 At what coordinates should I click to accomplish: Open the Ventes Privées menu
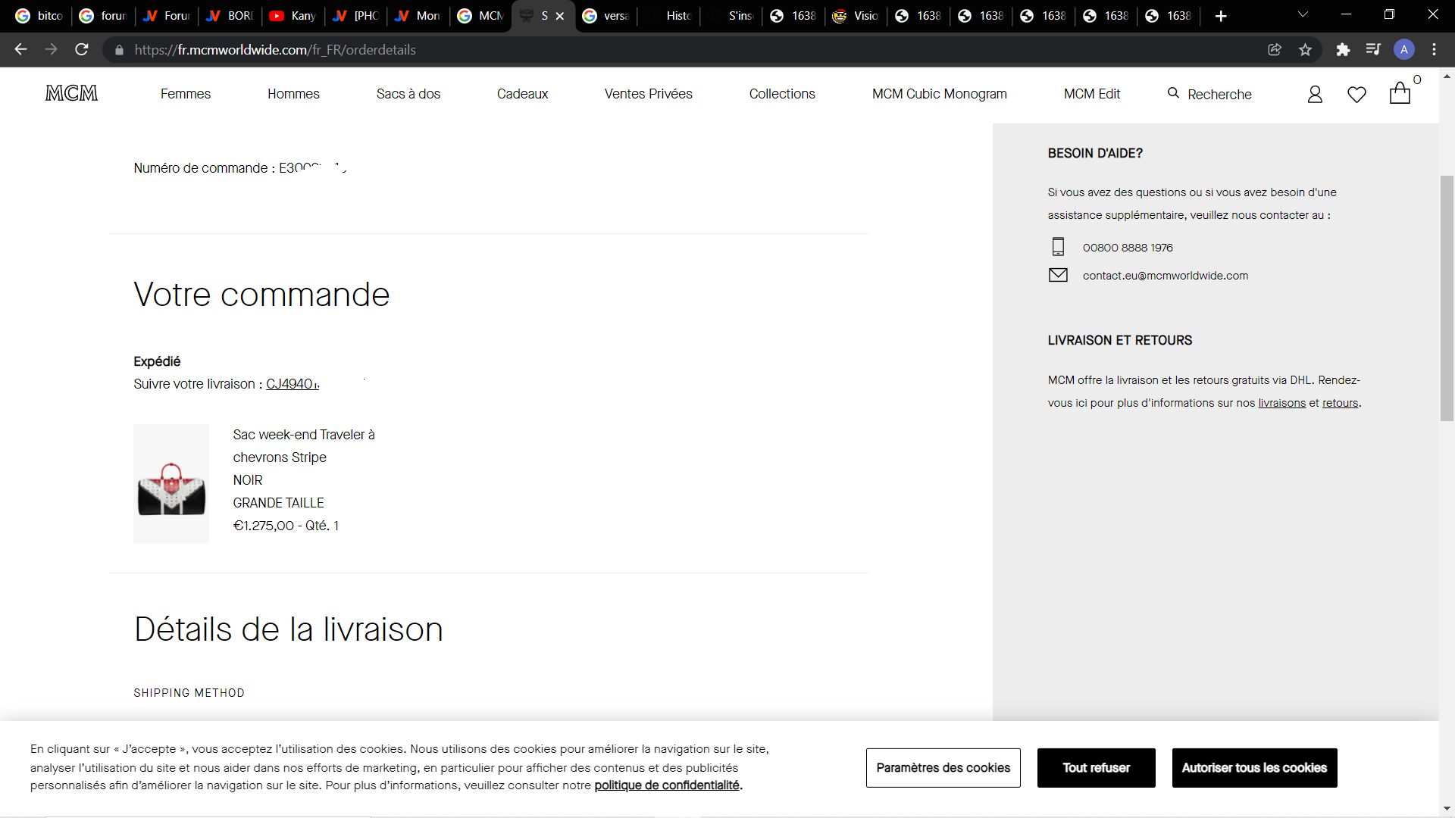649,94
